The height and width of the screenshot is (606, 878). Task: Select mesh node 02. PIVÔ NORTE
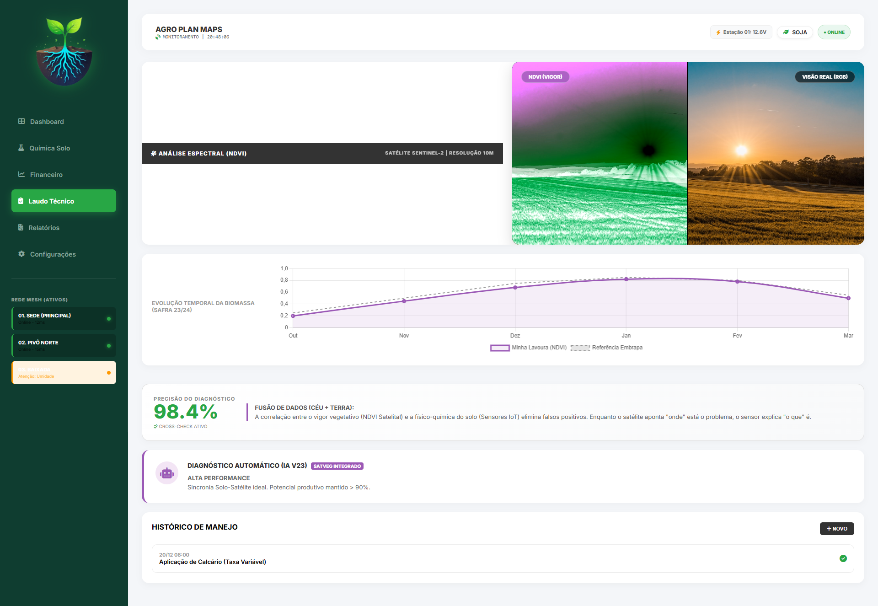64,345
